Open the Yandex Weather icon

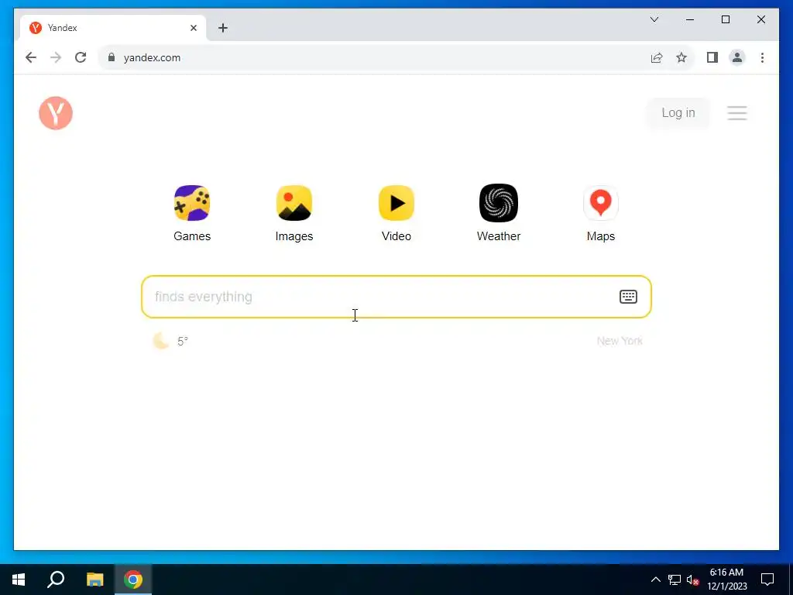point(499,203)
